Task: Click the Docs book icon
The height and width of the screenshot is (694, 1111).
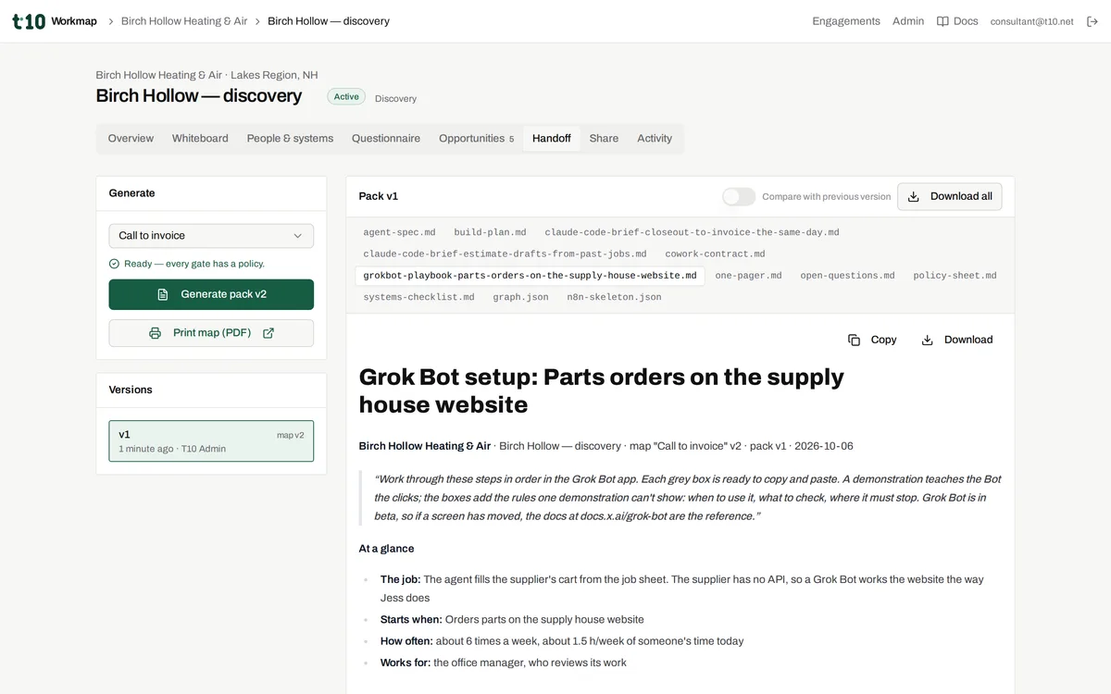Action: [942, 21]
